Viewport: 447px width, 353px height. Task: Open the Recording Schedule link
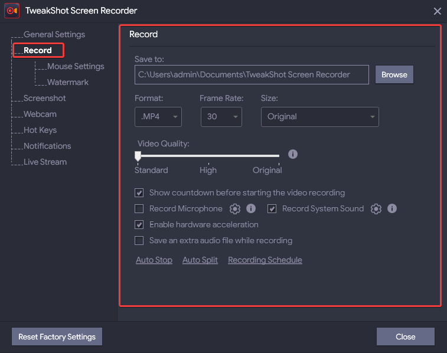[x=265, y=260]
